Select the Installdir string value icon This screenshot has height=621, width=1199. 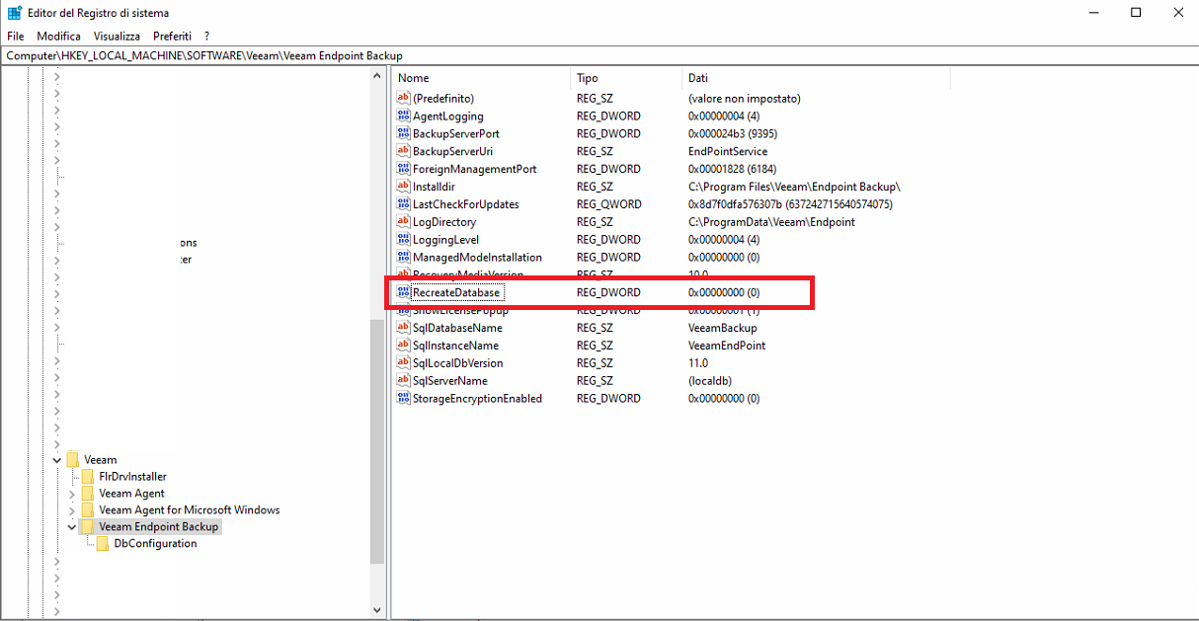pos(403,187)
